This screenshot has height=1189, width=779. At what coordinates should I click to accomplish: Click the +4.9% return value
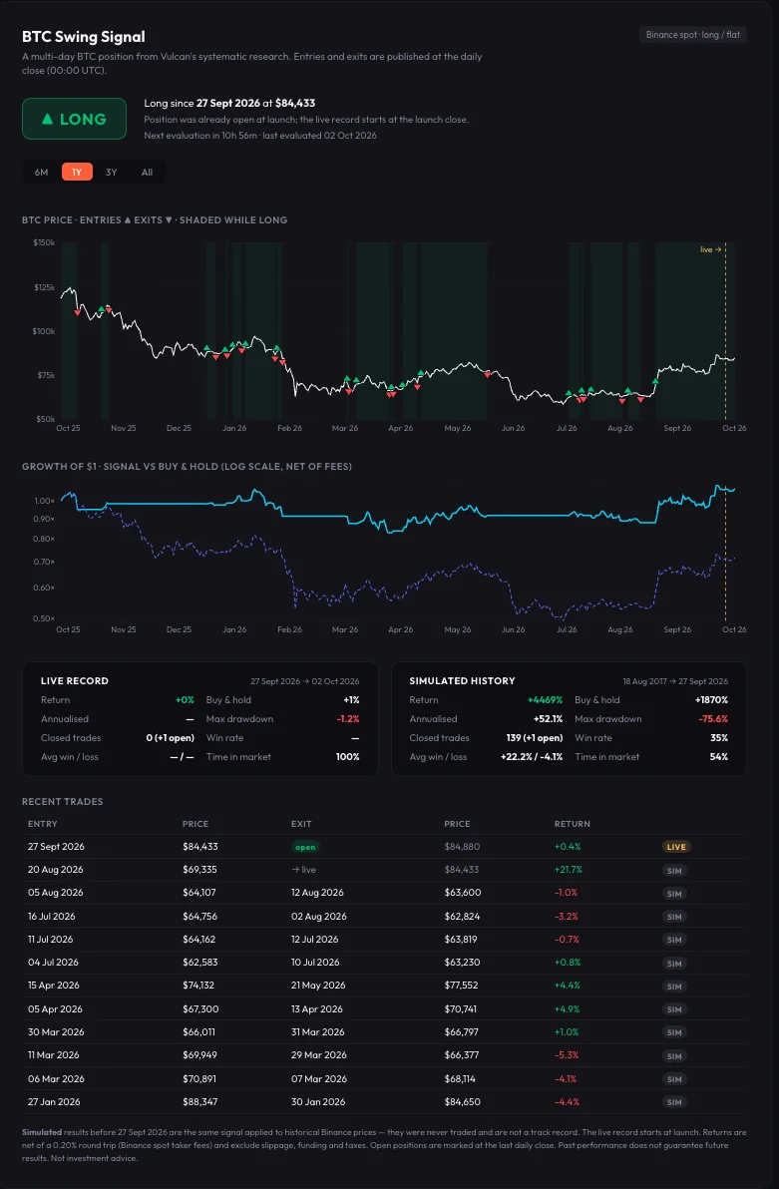568,1008
